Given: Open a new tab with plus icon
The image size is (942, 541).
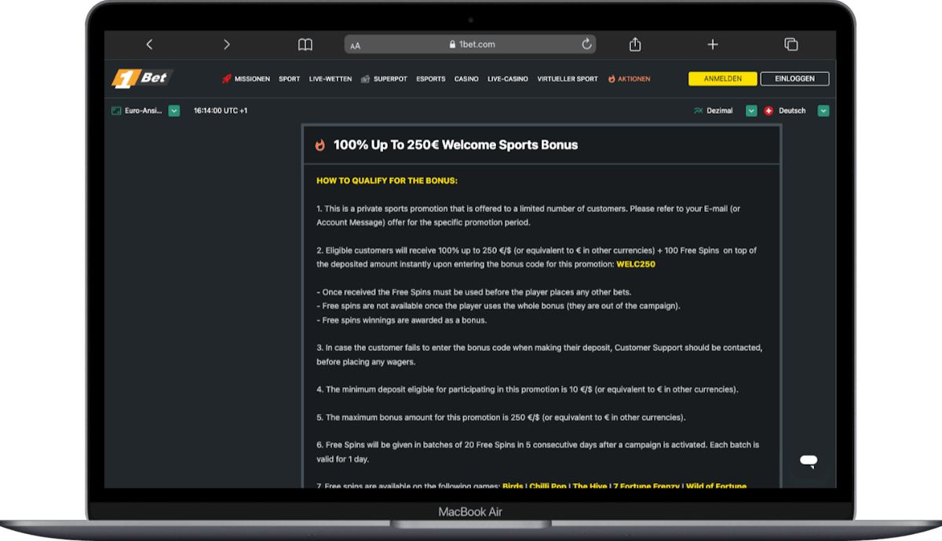Looking at the screenshot, I should (x=713, y=45).
